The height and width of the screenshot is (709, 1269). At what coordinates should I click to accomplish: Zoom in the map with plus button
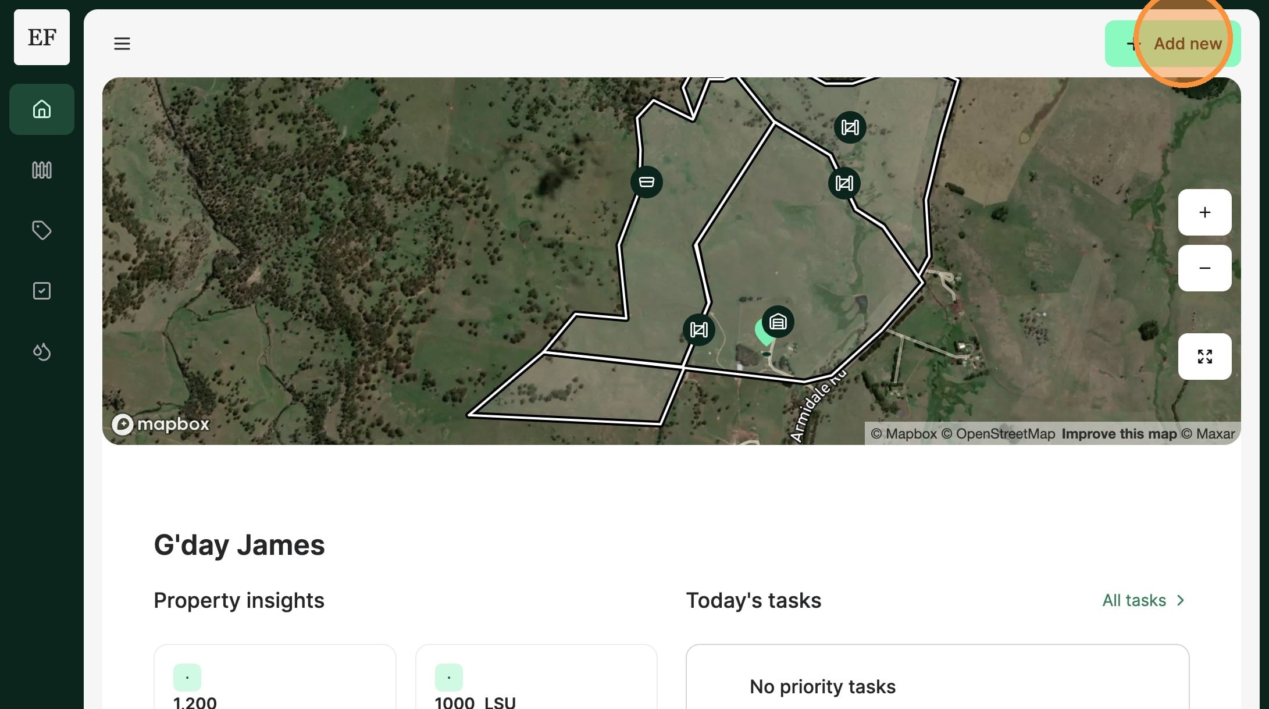tap(1204, 212)
